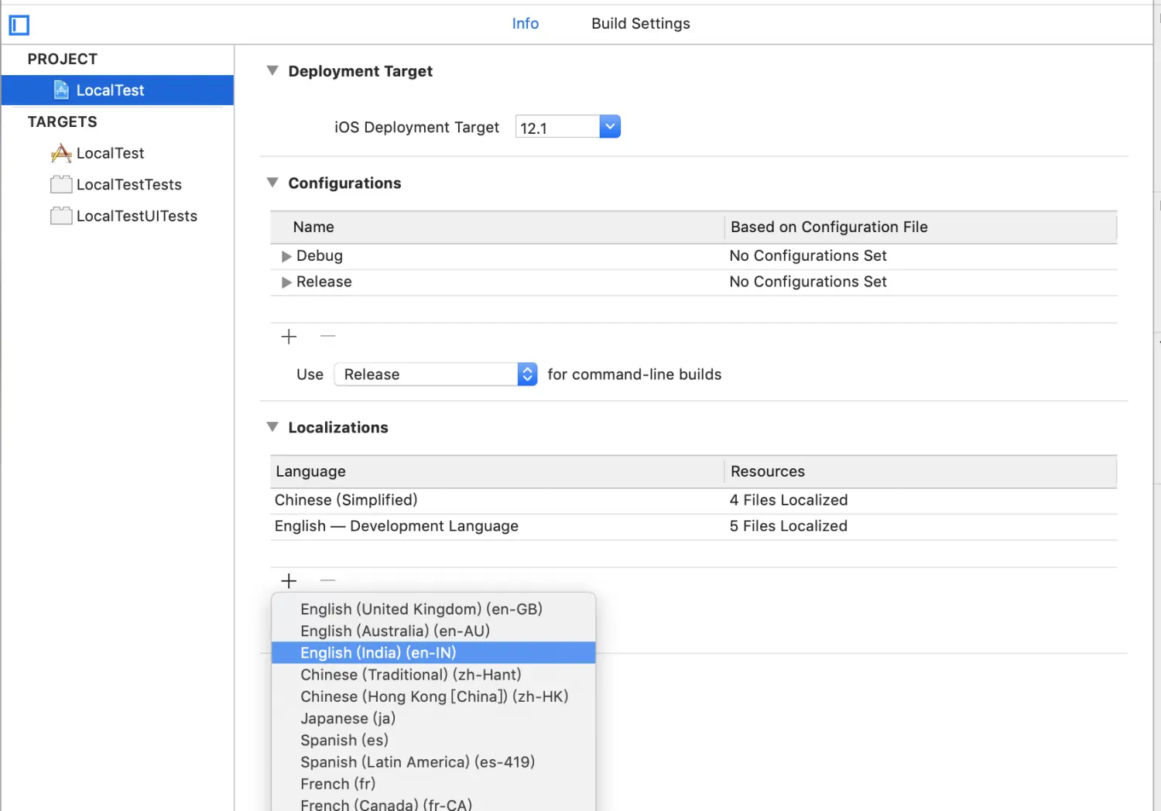Select English — Development Language row
The image size is (1161, 811).
pos(694,526)
